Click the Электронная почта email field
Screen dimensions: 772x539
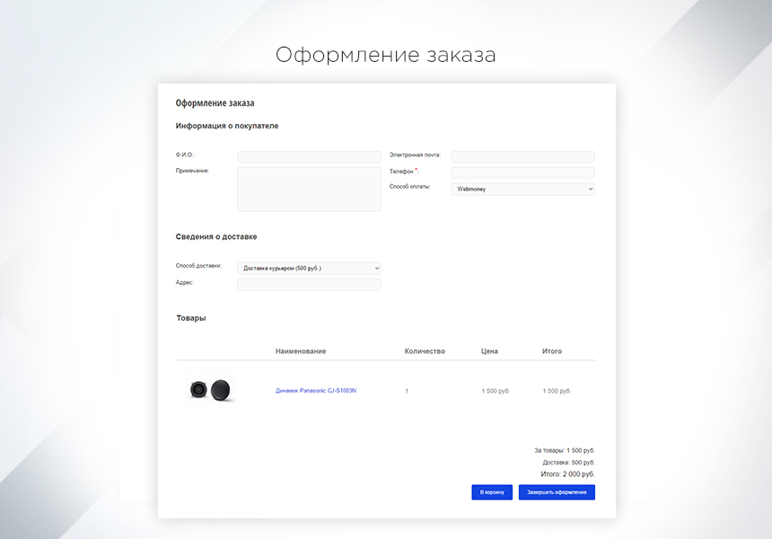pos(522,155)
